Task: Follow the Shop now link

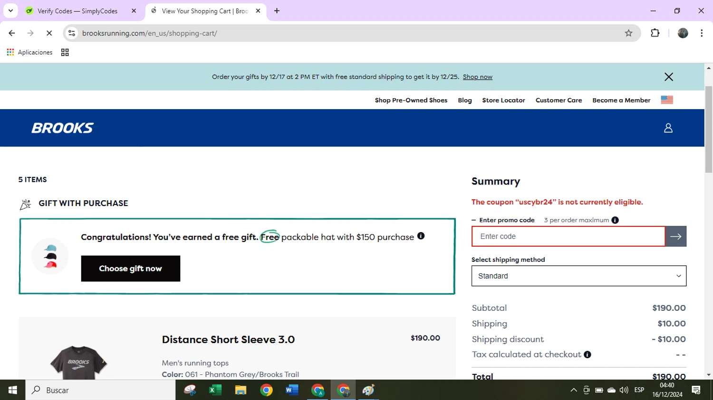Action: pyautogui.click(x=478, y=77)
